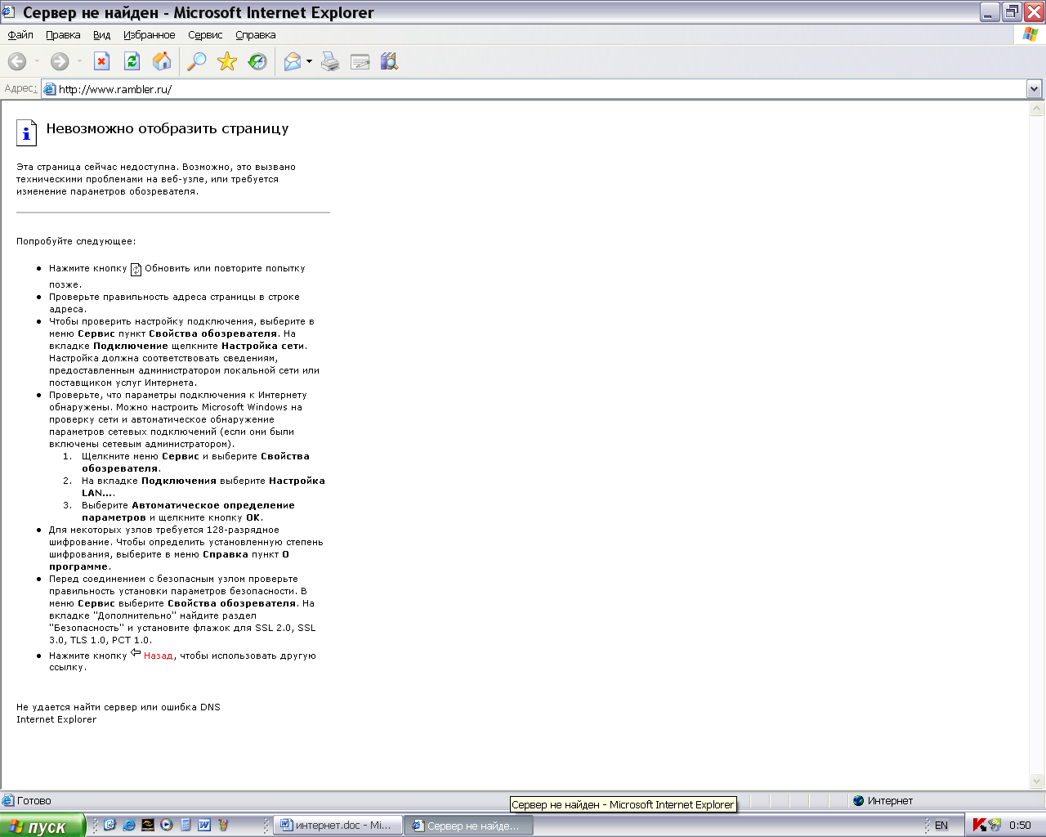Open History clock icon in toolbar

[257, 61]
